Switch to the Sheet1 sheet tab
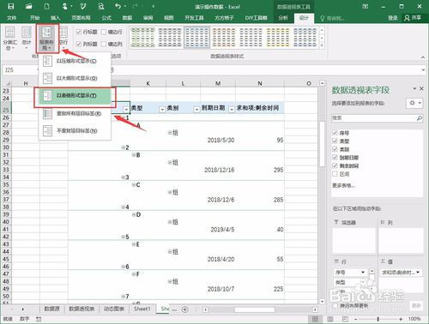This screenshot has width=429, height=324. [x=142, y=309]
